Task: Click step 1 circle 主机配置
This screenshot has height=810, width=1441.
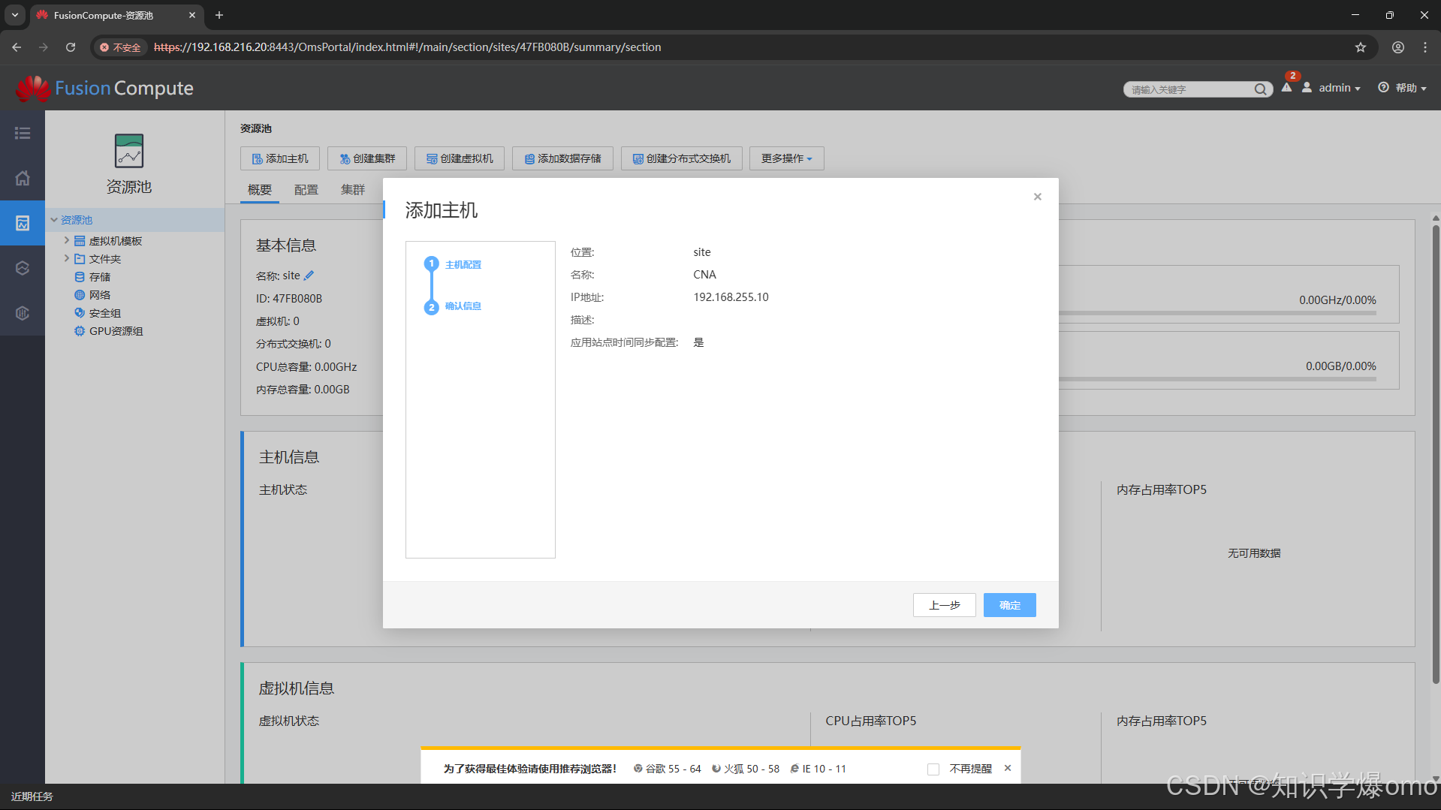Action: tap(431, 263)
